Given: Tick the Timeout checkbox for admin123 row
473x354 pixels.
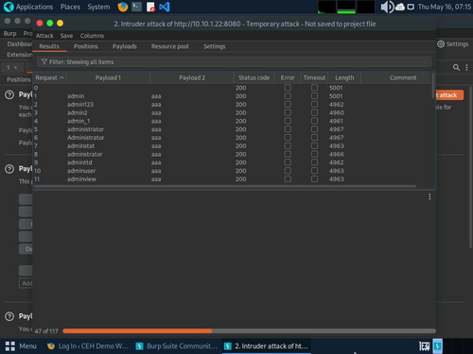Looking at the screenshot, I should pos(314,104).
